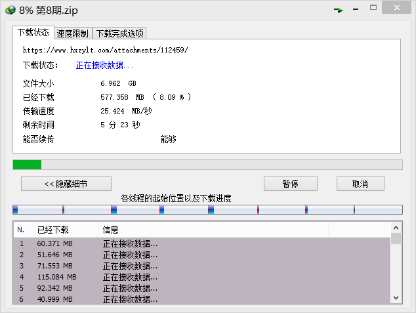Screen dimensions: 416x313
Task: Click the 信息 column header
Action: 213,230
